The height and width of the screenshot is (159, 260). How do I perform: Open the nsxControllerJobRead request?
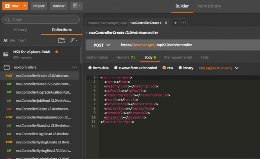39,101
